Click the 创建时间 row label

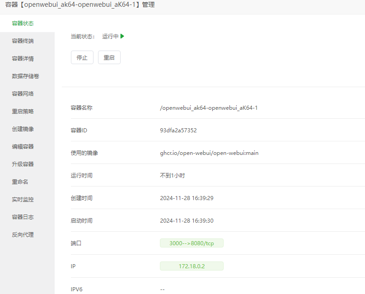(x=81, y=198)
